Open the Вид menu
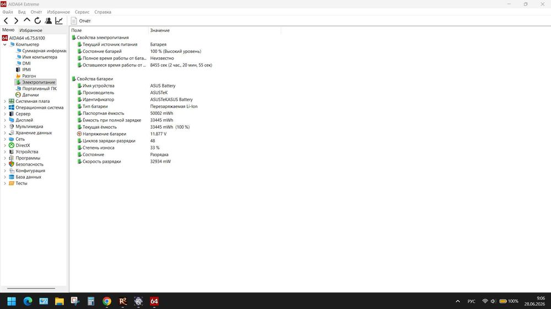The height and width of the screenshot is (309, 551). (22, 12)
